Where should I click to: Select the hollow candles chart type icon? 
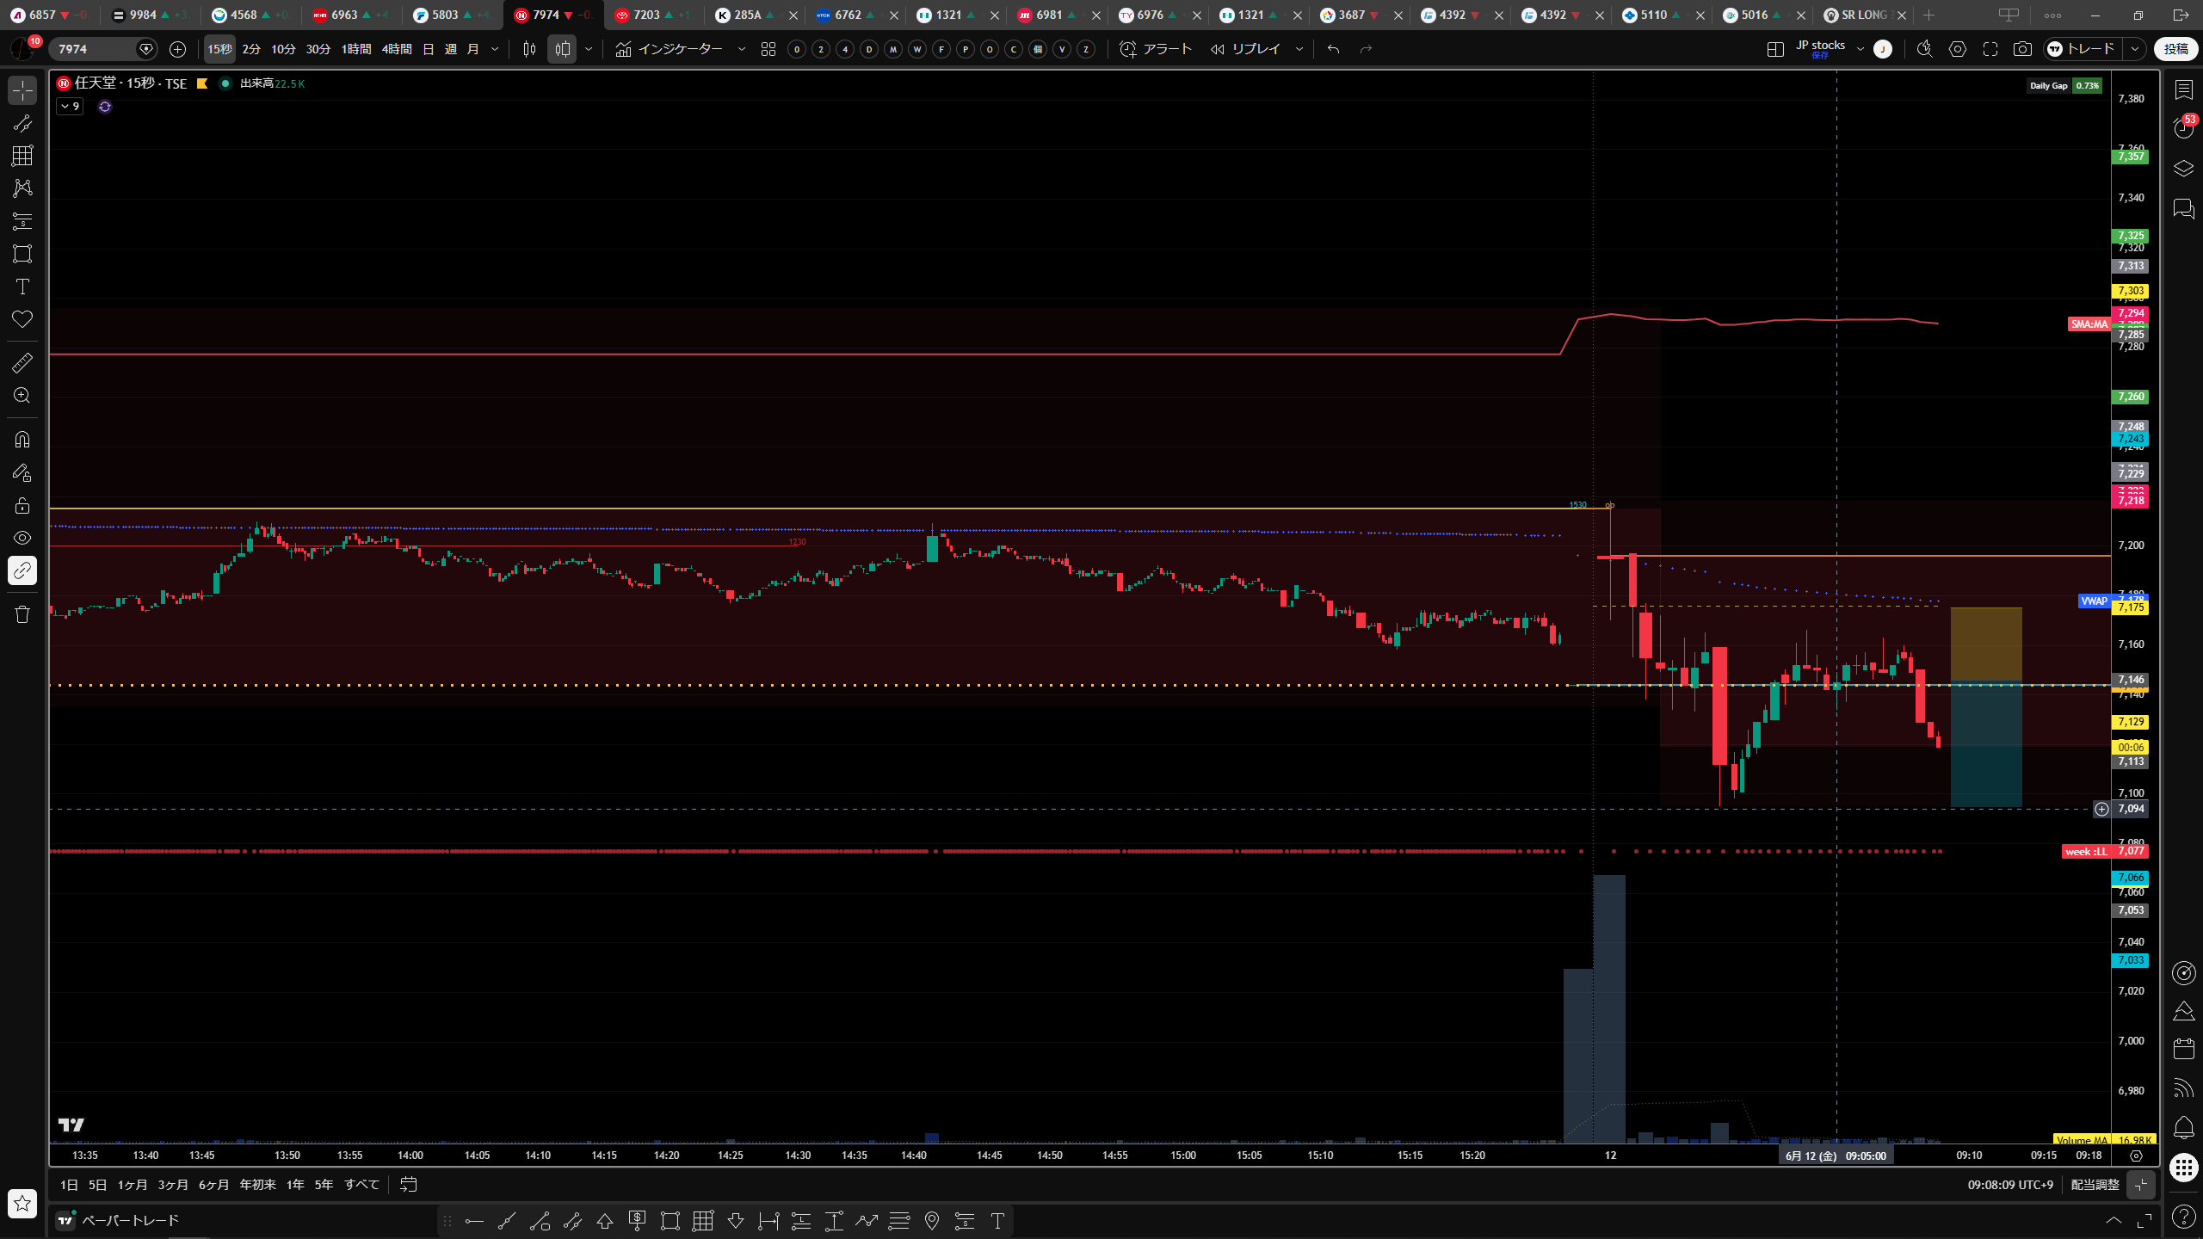tap(563, 49)
